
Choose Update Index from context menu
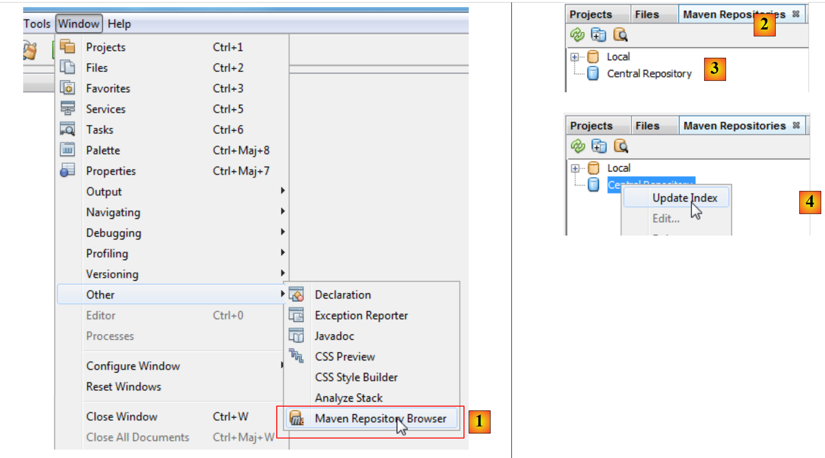pyautogui.click(x=684, y=198)
